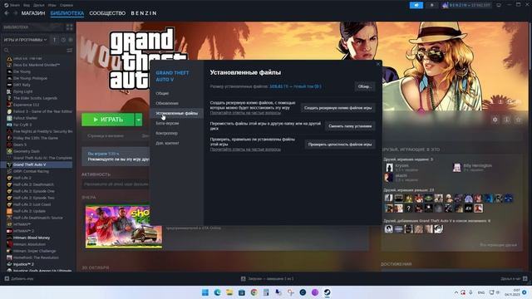This screenshot has width=532, height=299.
Task: Select Far Cry 3 in the game list
Action: coord(22,125)
